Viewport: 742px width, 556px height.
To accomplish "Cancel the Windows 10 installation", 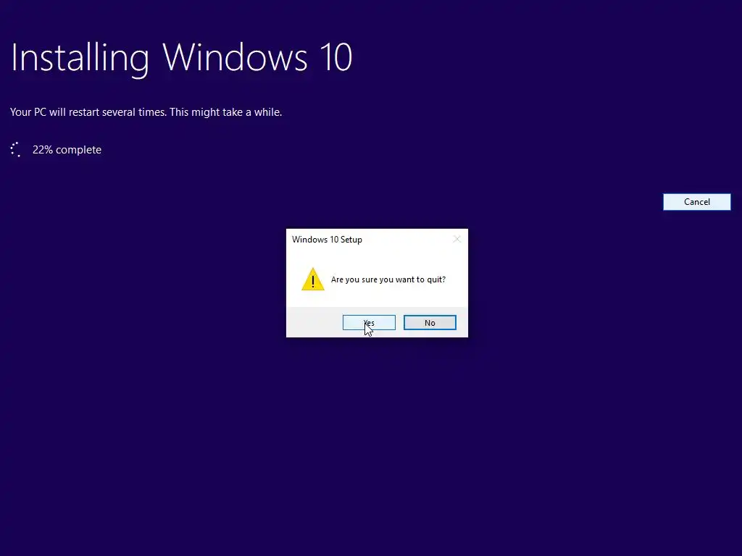I will (x=696, y=202).
